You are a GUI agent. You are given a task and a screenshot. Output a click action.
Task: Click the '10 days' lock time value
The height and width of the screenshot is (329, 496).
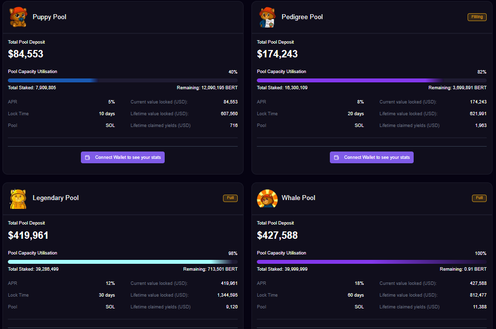pyautogui.click(x=107, y=114)
